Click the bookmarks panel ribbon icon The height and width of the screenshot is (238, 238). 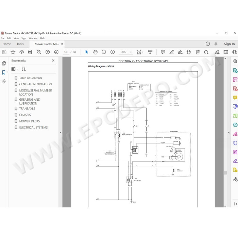[4, 72]
